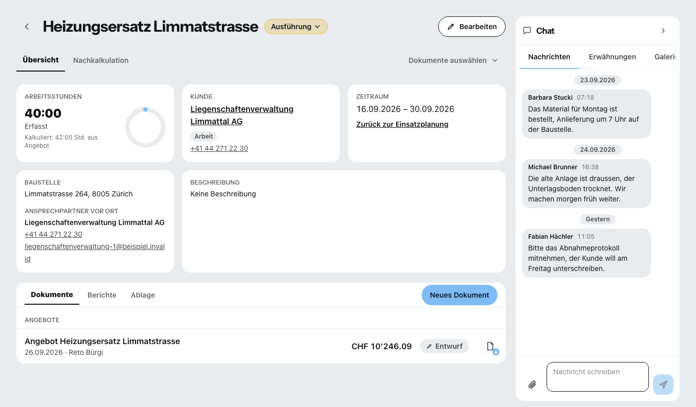This screenshot has height=407, width=696.
Task: Switch to the Nachkalkulation tab
Action: (x=101, y=60)
